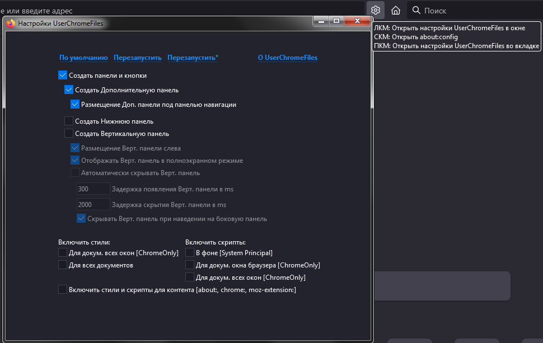Click the magnifier icon in search box
Viewport: 543px width, 343px height.
416,11
